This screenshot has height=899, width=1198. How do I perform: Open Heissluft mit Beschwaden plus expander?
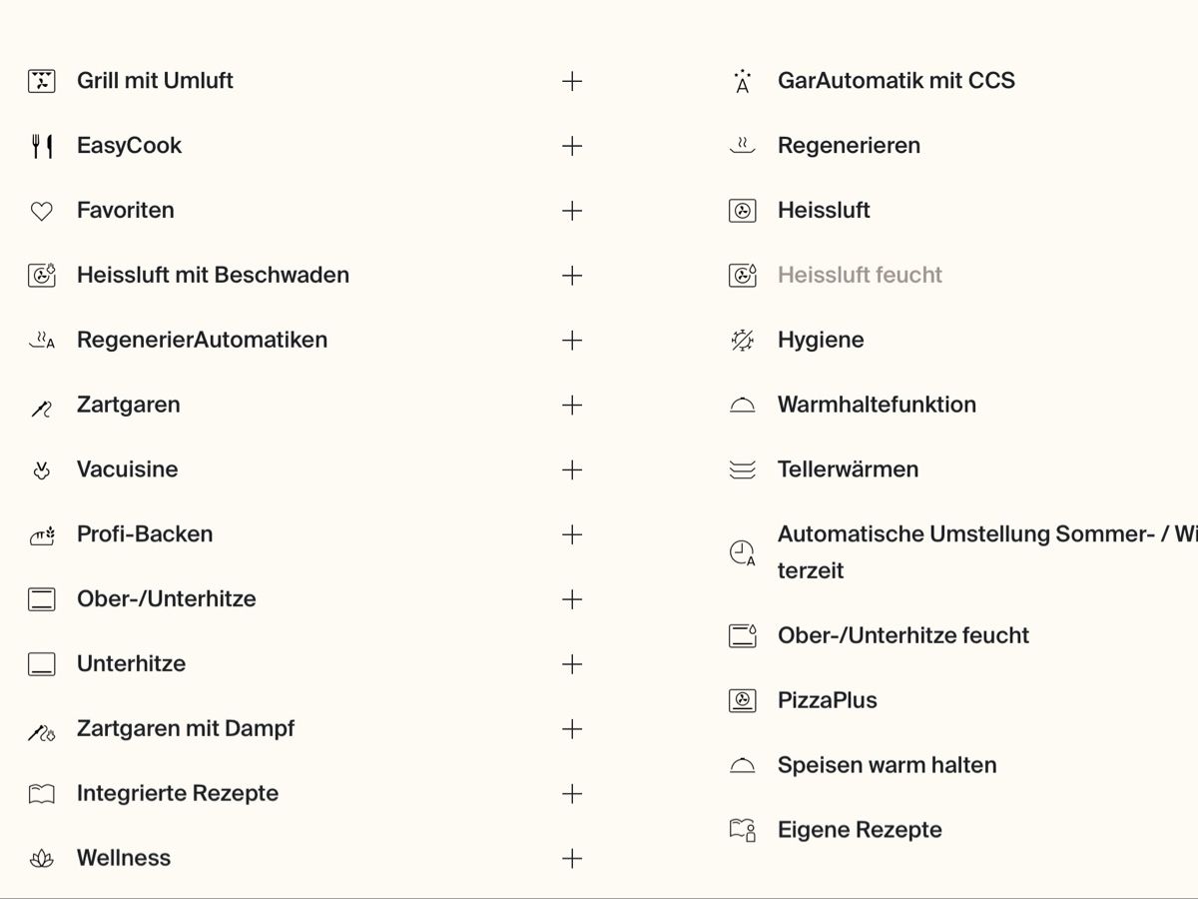572,276
